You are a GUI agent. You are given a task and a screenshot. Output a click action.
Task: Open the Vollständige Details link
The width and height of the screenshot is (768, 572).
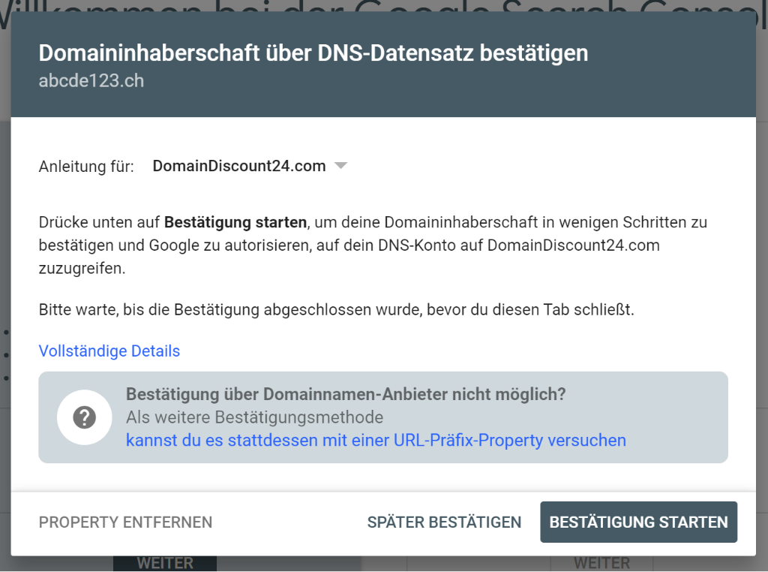coord(109,351)
